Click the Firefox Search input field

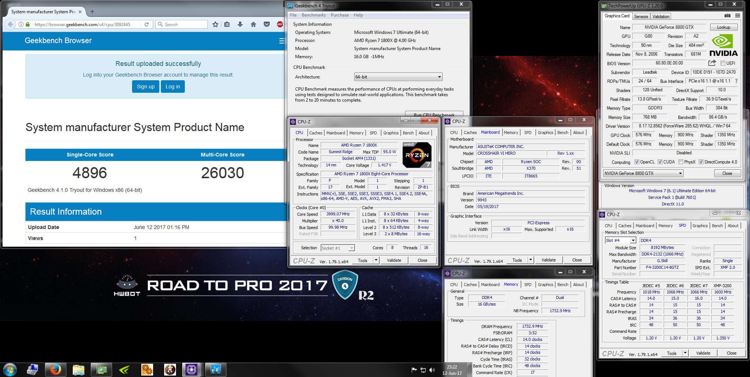point(182,24)
